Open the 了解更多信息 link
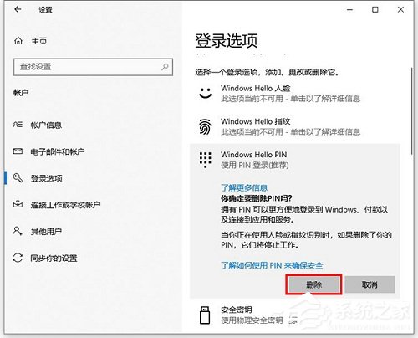Viewport: 418px width, 338px height. click(x=244, y=187)
